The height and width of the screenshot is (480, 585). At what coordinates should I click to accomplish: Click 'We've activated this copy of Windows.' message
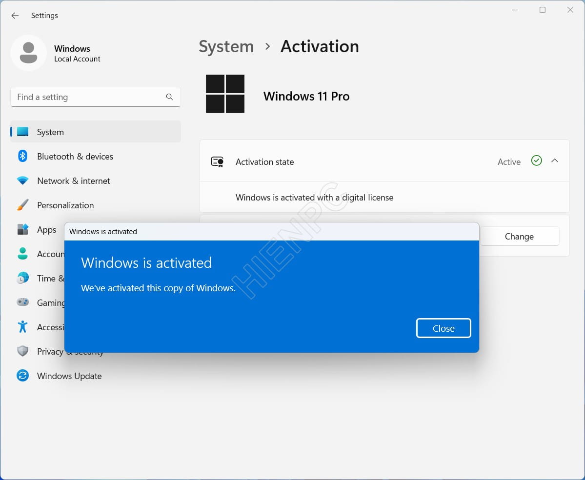point(158,288)
